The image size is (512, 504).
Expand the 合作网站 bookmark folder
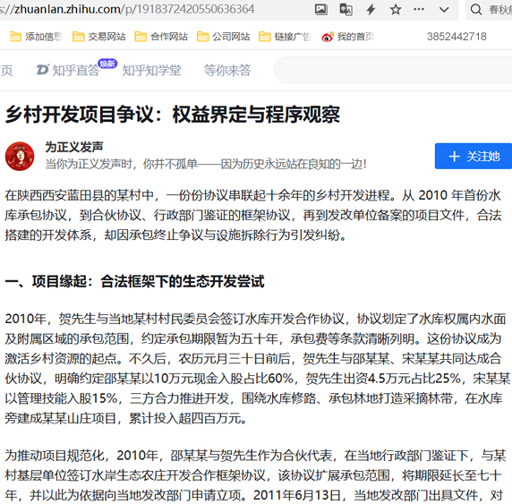(161, 37)
